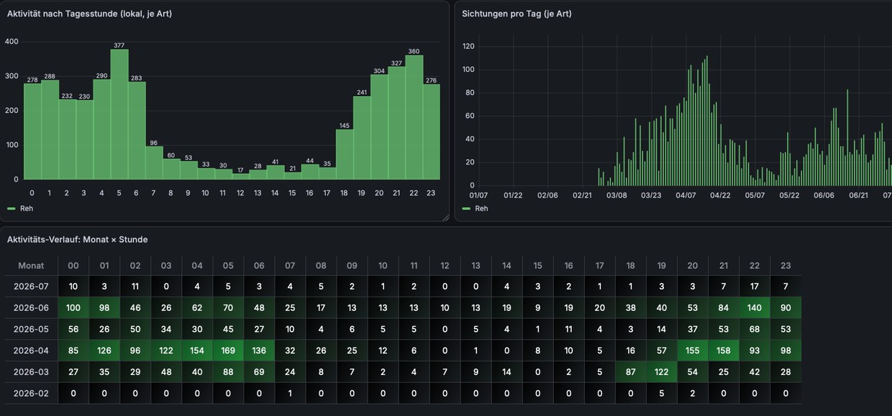The image size is (892, 416).
Task: Click the cell with value 136 in the 2026-04 row
Action: [259, 351]
